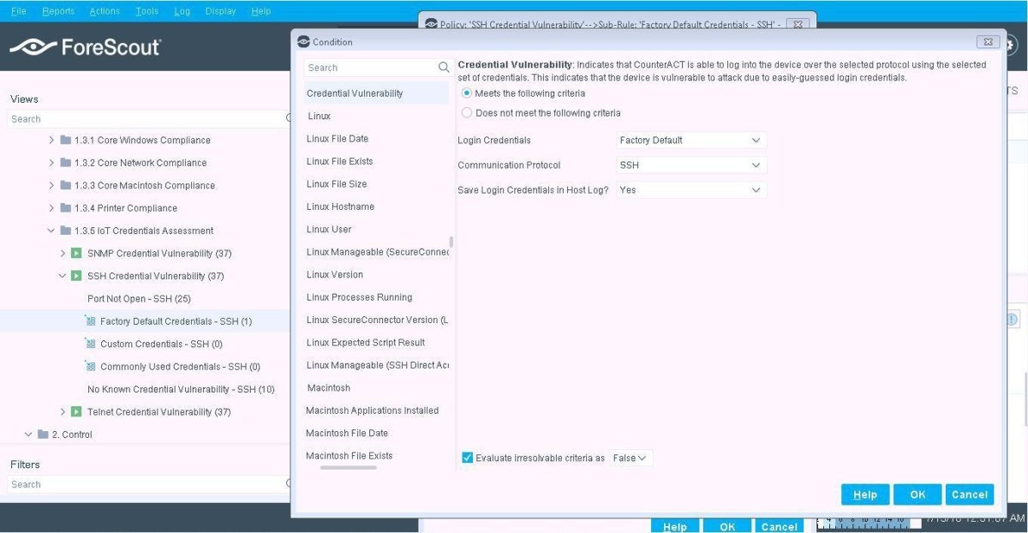Image resolution: width=1028 pixels, height=533 pixels.
Task: Click folder icon of 1.3.4 Printer Compliance
Action: (x=66, y=208)
